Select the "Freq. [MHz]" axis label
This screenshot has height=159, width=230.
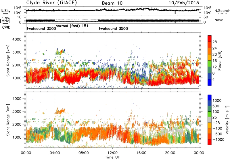click(x=5, y=19)
